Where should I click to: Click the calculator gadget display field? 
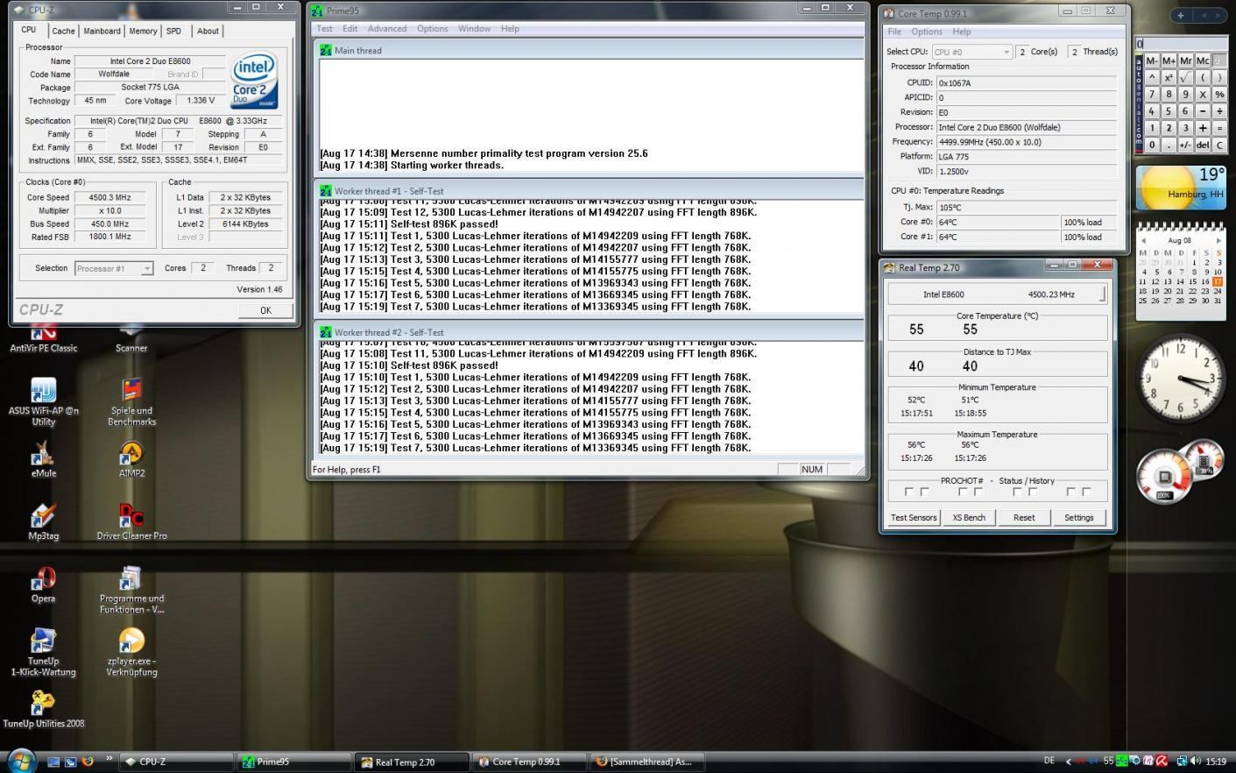tap(1182, 43)
